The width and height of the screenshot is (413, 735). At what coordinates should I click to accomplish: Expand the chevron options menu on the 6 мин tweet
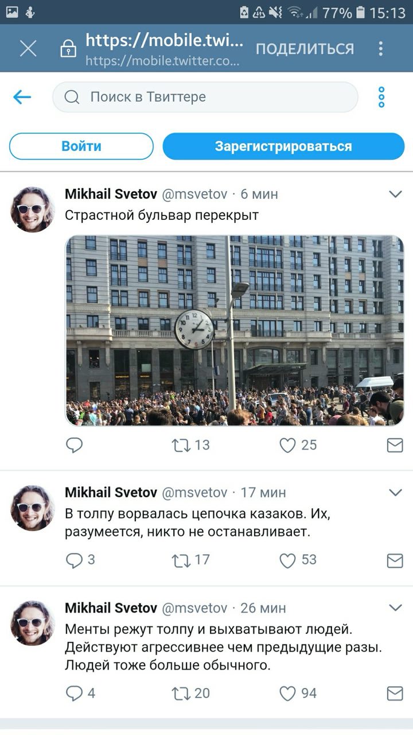click(x=395, y=194)
